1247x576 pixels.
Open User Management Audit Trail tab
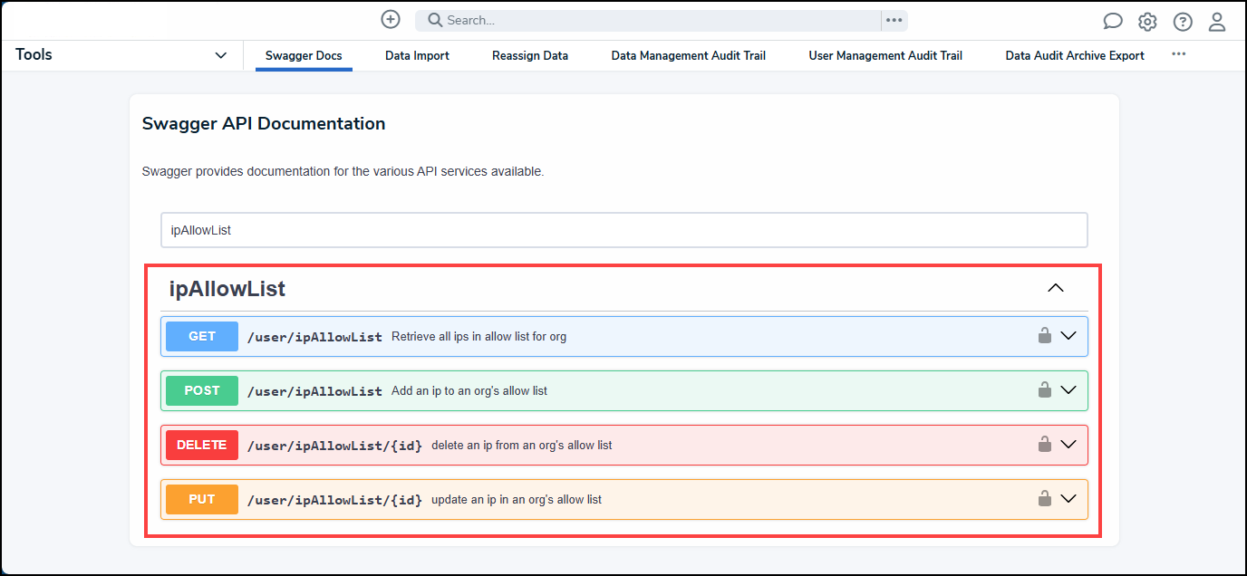pos(885,56)
